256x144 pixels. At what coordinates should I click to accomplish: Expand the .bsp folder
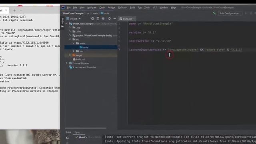(x=70, y=28)
